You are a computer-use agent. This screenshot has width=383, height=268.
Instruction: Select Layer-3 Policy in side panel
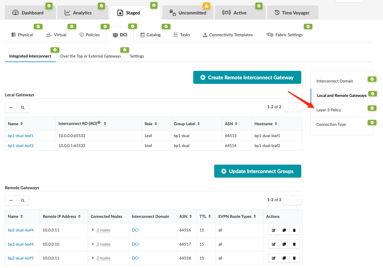click(x=329, y=110)
